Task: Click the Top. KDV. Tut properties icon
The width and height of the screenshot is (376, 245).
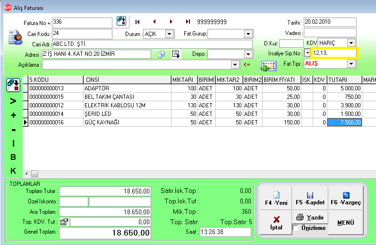Action: pos(65,221)
